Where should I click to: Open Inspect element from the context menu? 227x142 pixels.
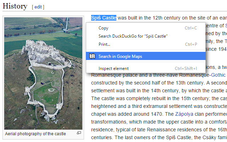click(146, 69)
